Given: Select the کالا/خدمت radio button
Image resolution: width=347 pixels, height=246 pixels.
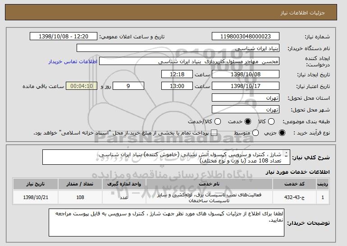Looking at the screenshot, I should (x=218, y=121).
